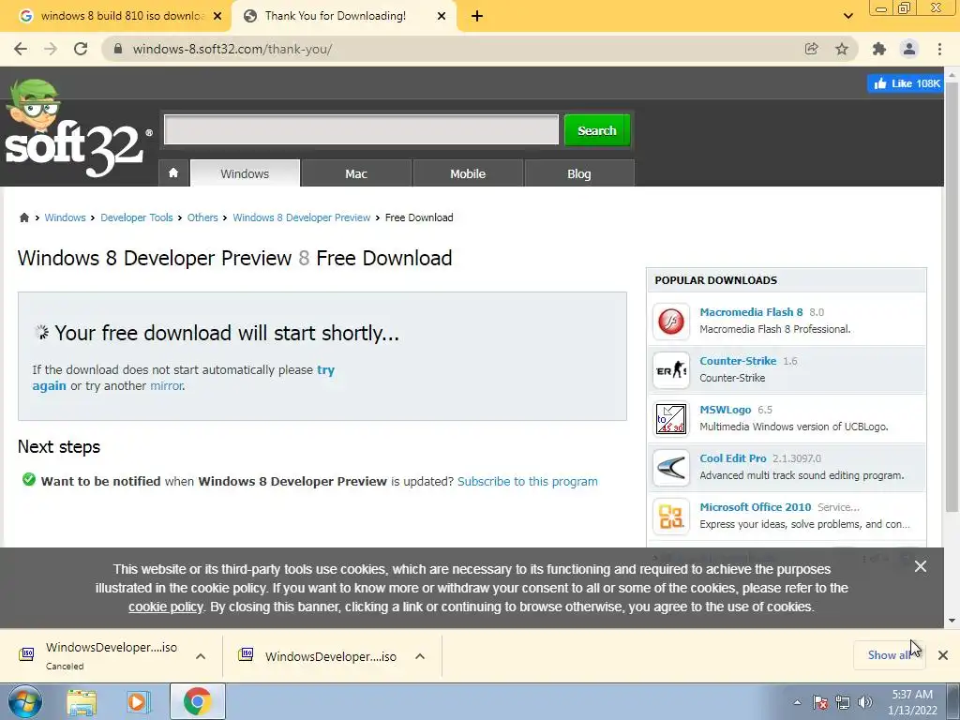Open the taskbar clock showing 5:37 AM
Image resolution: width=960 pixels, height=720 pixels.
point(912,702)
